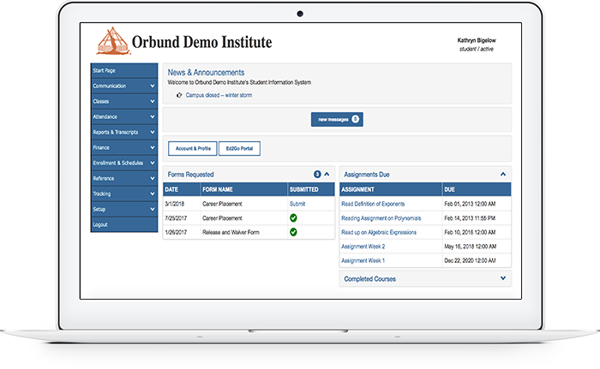The height and width of the screenshot is (369, 600).
Task: Open the Reports & Transcripts menu
Action: pyautogui.click(x=124, y=132)
